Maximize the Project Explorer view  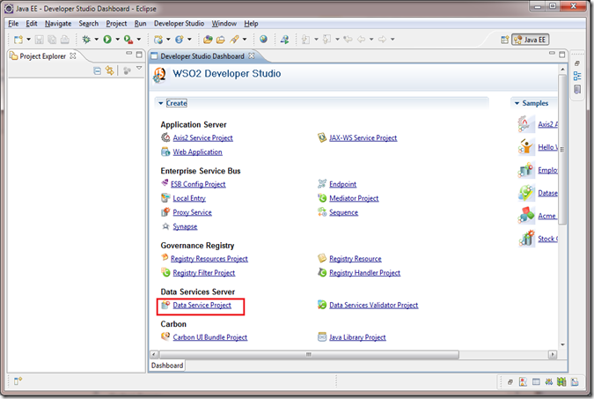(x=139, y=55)
